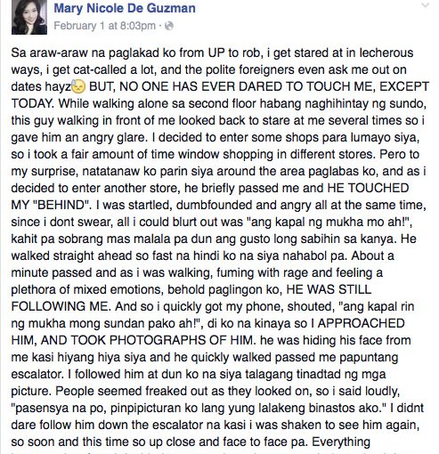Click the quote starting "pasensya na po"
439x454 pixels.
click(x=199, y=409)
